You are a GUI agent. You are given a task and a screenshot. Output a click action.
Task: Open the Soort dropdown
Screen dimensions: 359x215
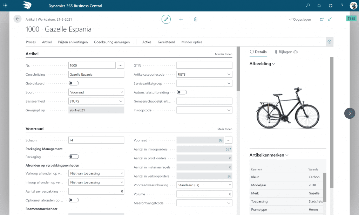click(96, 92)
